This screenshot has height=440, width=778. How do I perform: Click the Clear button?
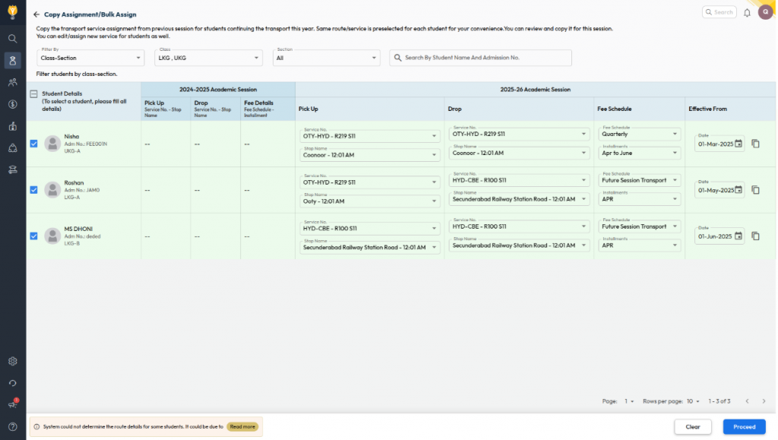[692, 427]
